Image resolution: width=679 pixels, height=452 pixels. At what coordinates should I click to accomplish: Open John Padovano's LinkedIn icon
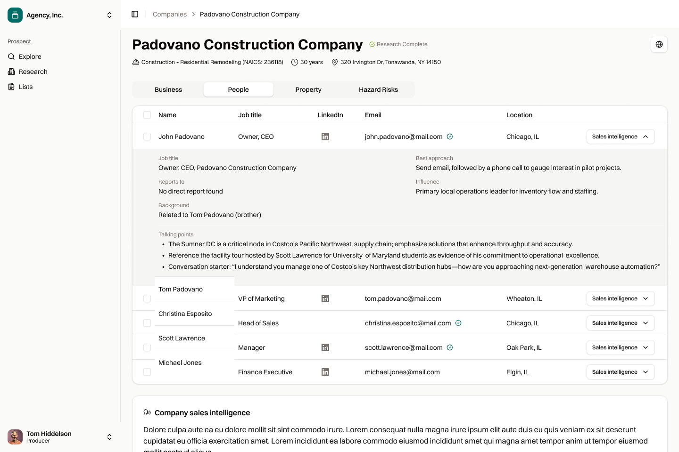[x=325, y=137]
